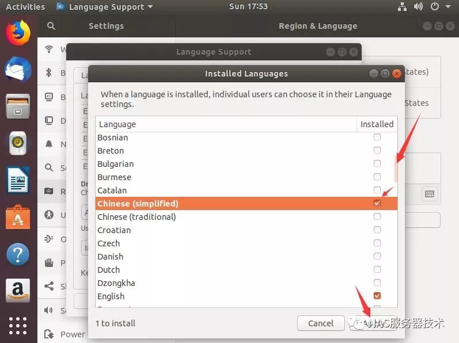Uncheck the English installed checkbox
Screen dimensions: 459x343
coord(377,296)
